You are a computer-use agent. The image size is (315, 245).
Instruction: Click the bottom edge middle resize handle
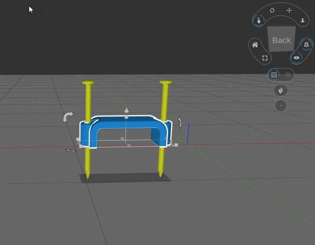click(x=129, y=146)
